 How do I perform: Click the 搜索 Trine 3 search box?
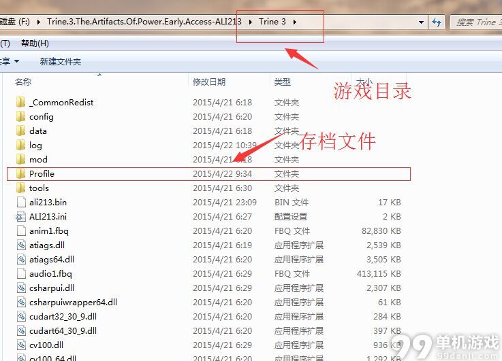pyautogui.click(x=476, y=22)
